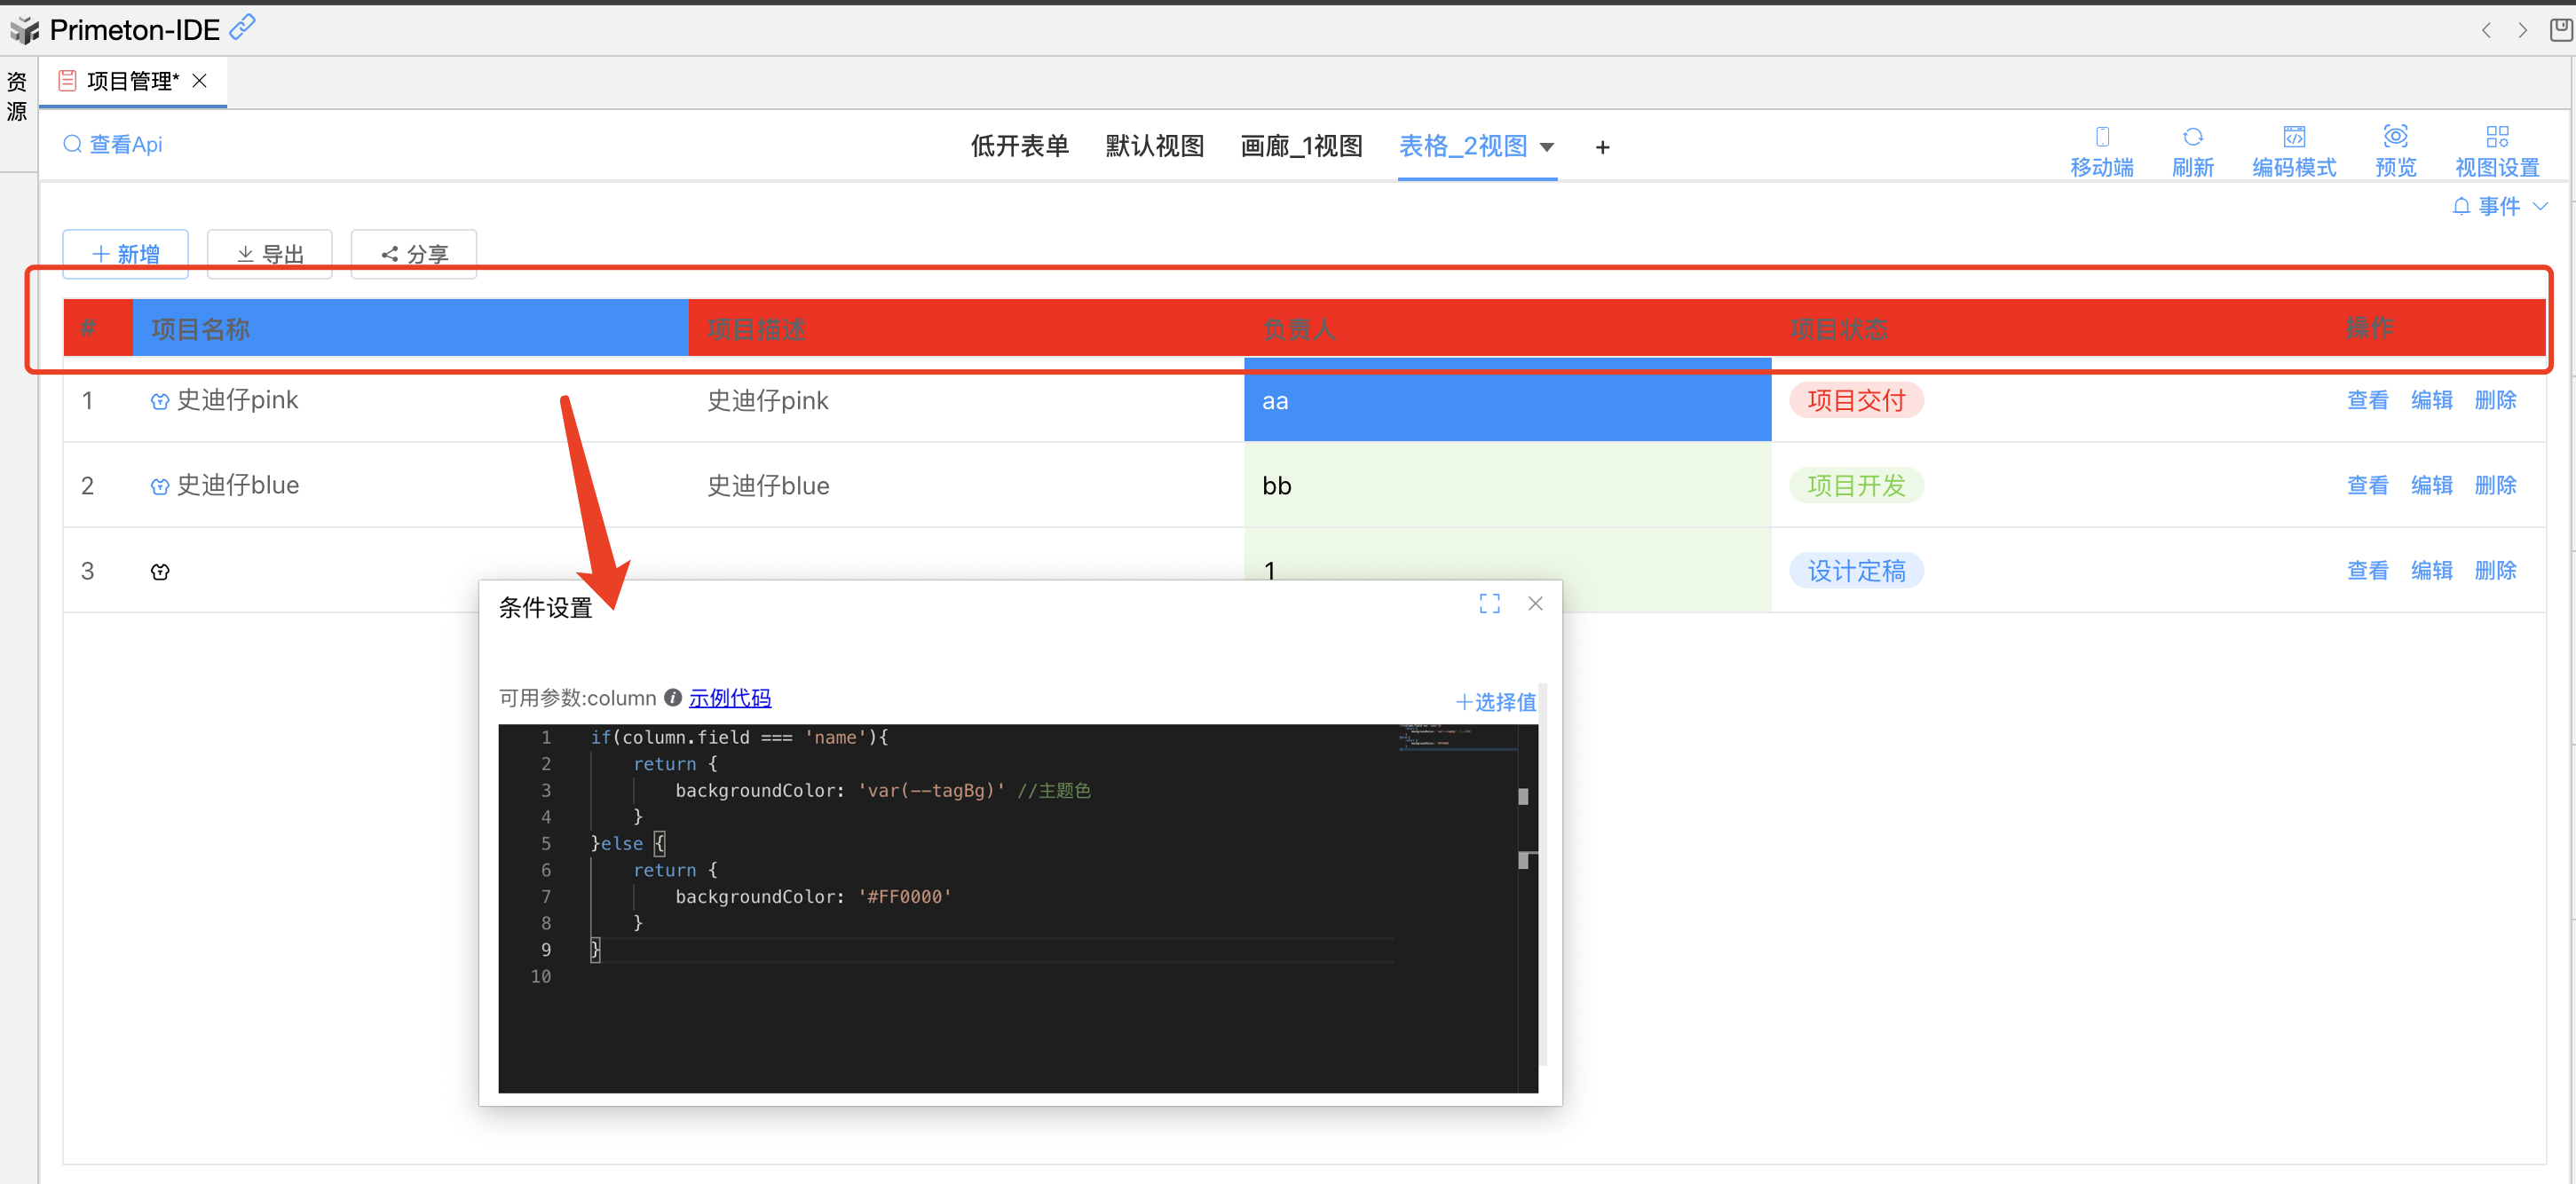Screen dimensions: 2576x1184
Task: Click the save icon at top right
Action: [2561, 30]
